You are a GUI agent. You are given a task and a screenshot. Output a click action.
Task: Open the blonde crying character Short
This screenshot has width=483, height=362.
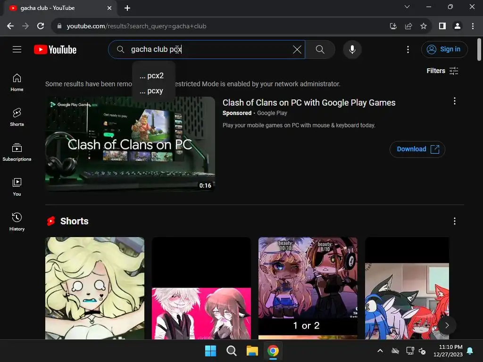95,288
